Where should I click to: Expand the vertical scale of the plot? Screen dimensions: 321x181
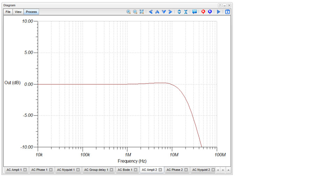(x=179, y=12)
